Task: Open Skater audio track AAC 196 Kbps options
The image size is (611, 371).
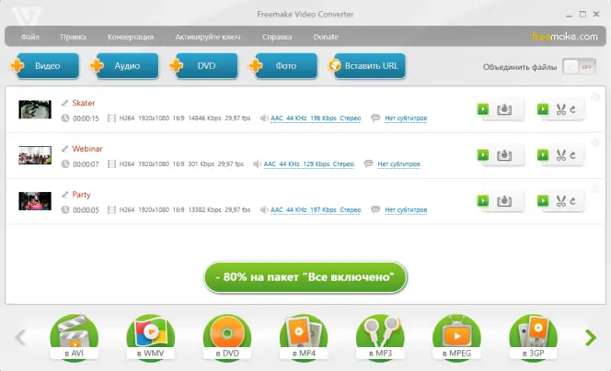Action: [316, 118]
